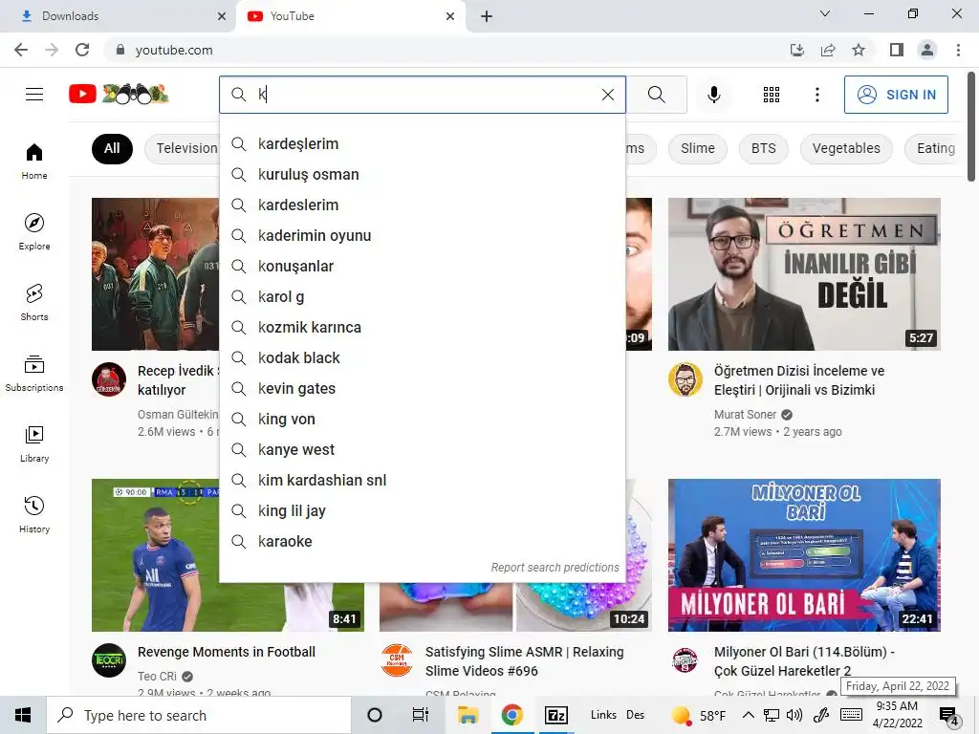
Task: Click the magnifier search submit button
Action: pos(656,95)
